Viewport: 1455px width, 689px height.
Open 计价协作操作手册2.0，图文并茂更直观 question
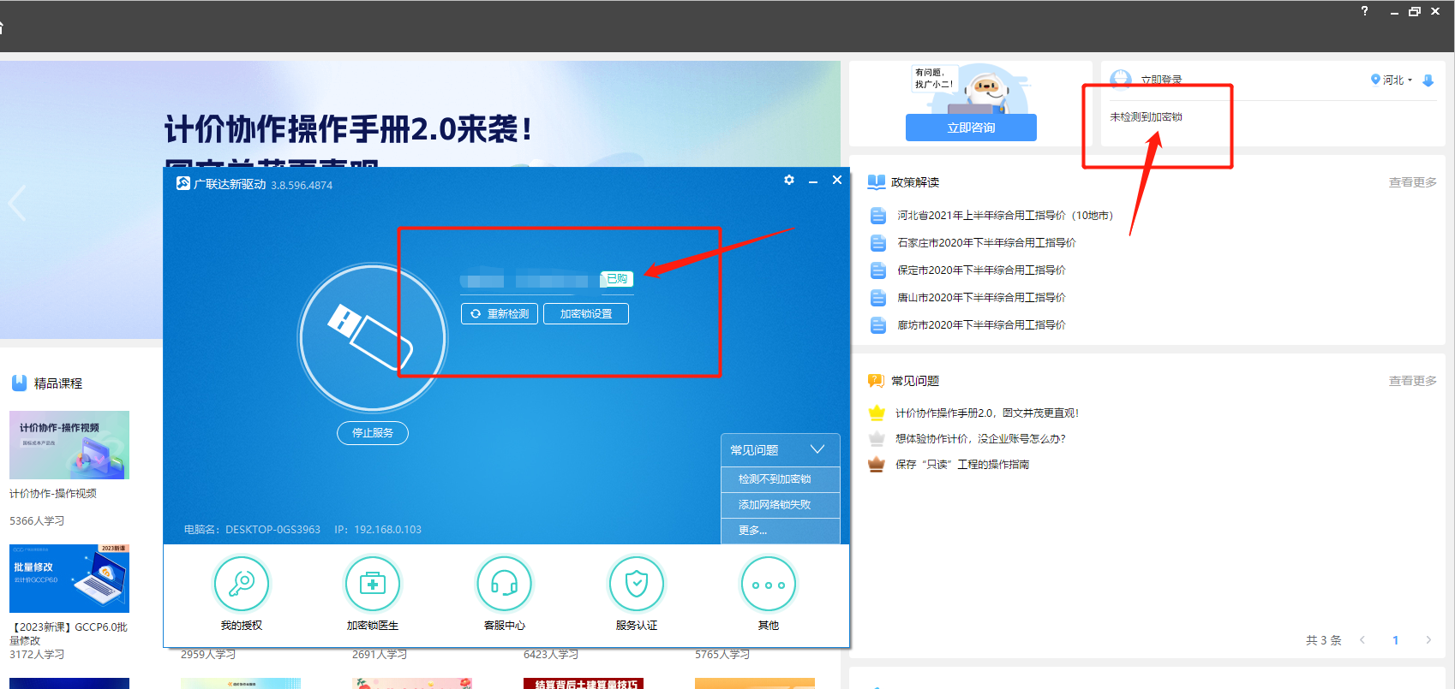[987, 413]
